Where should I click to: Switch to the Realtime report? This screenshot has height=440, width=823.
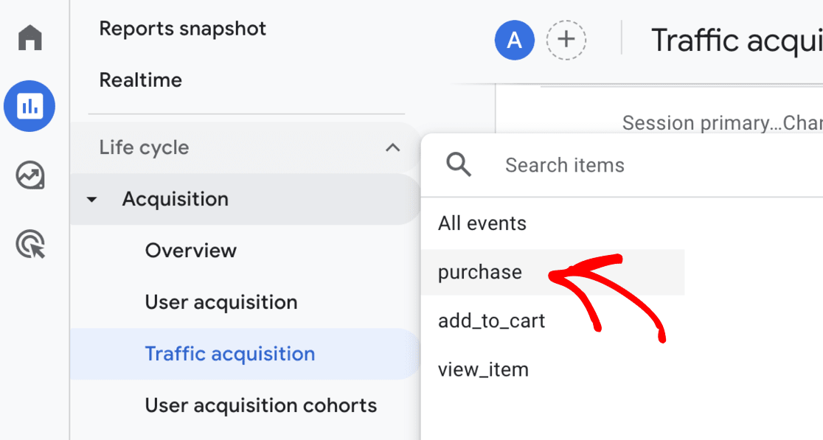140,80
